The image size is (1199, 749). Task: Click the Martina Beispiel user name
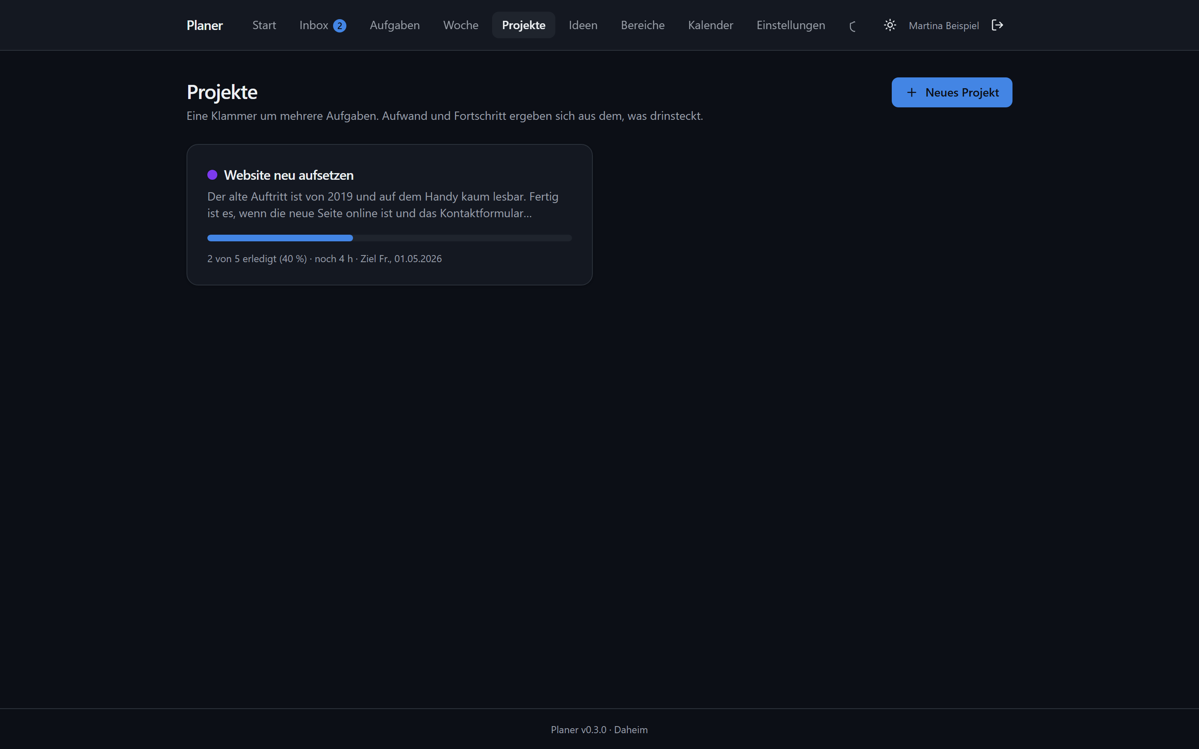click(x=943, y=26)
